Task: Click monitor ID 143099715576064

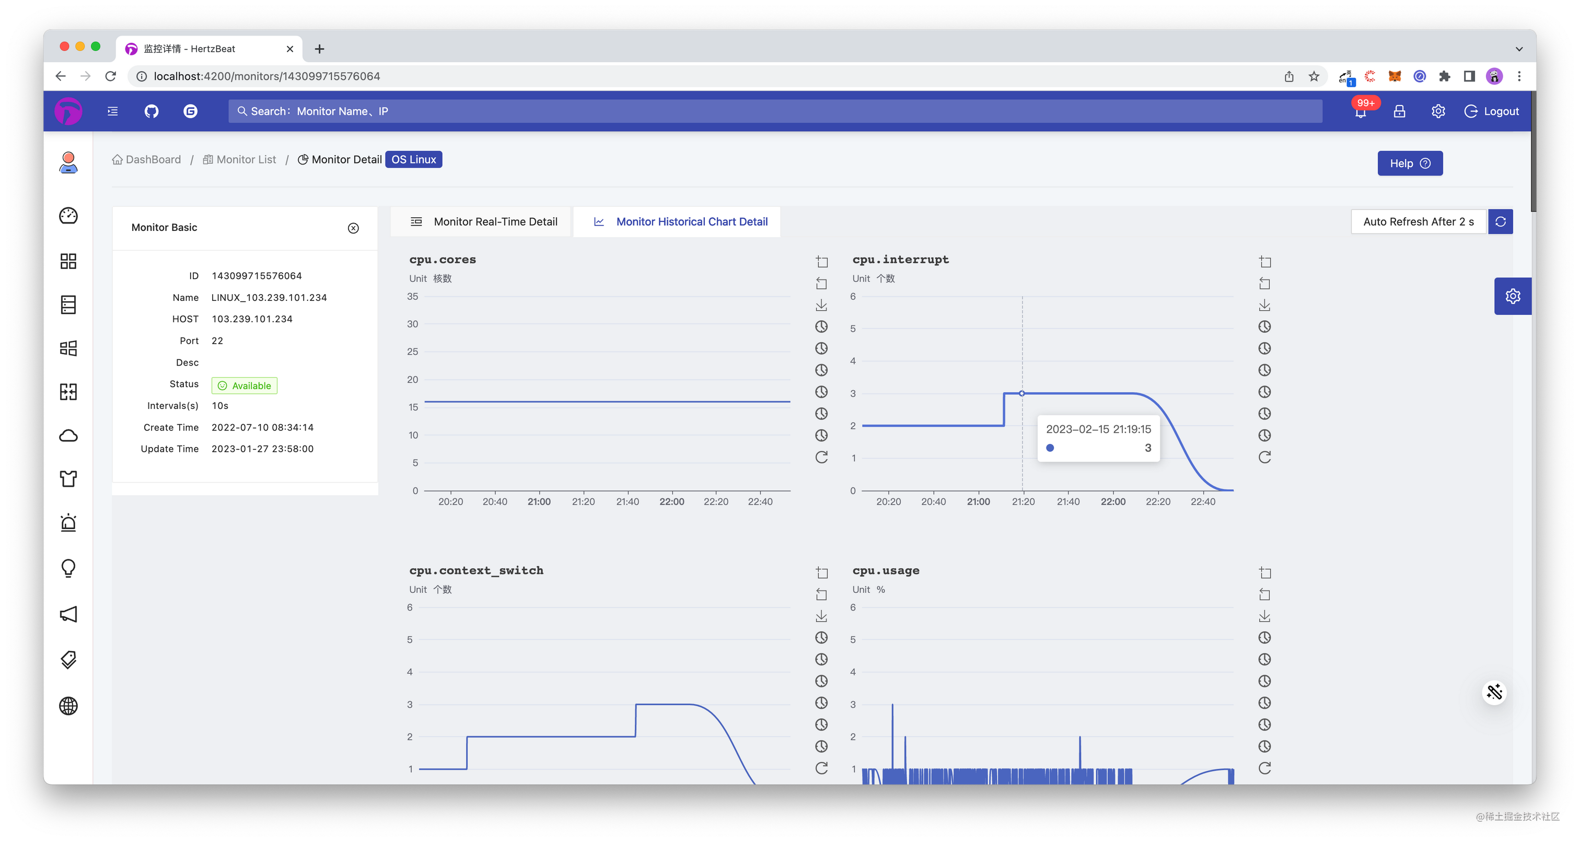Action: [257, 276]
